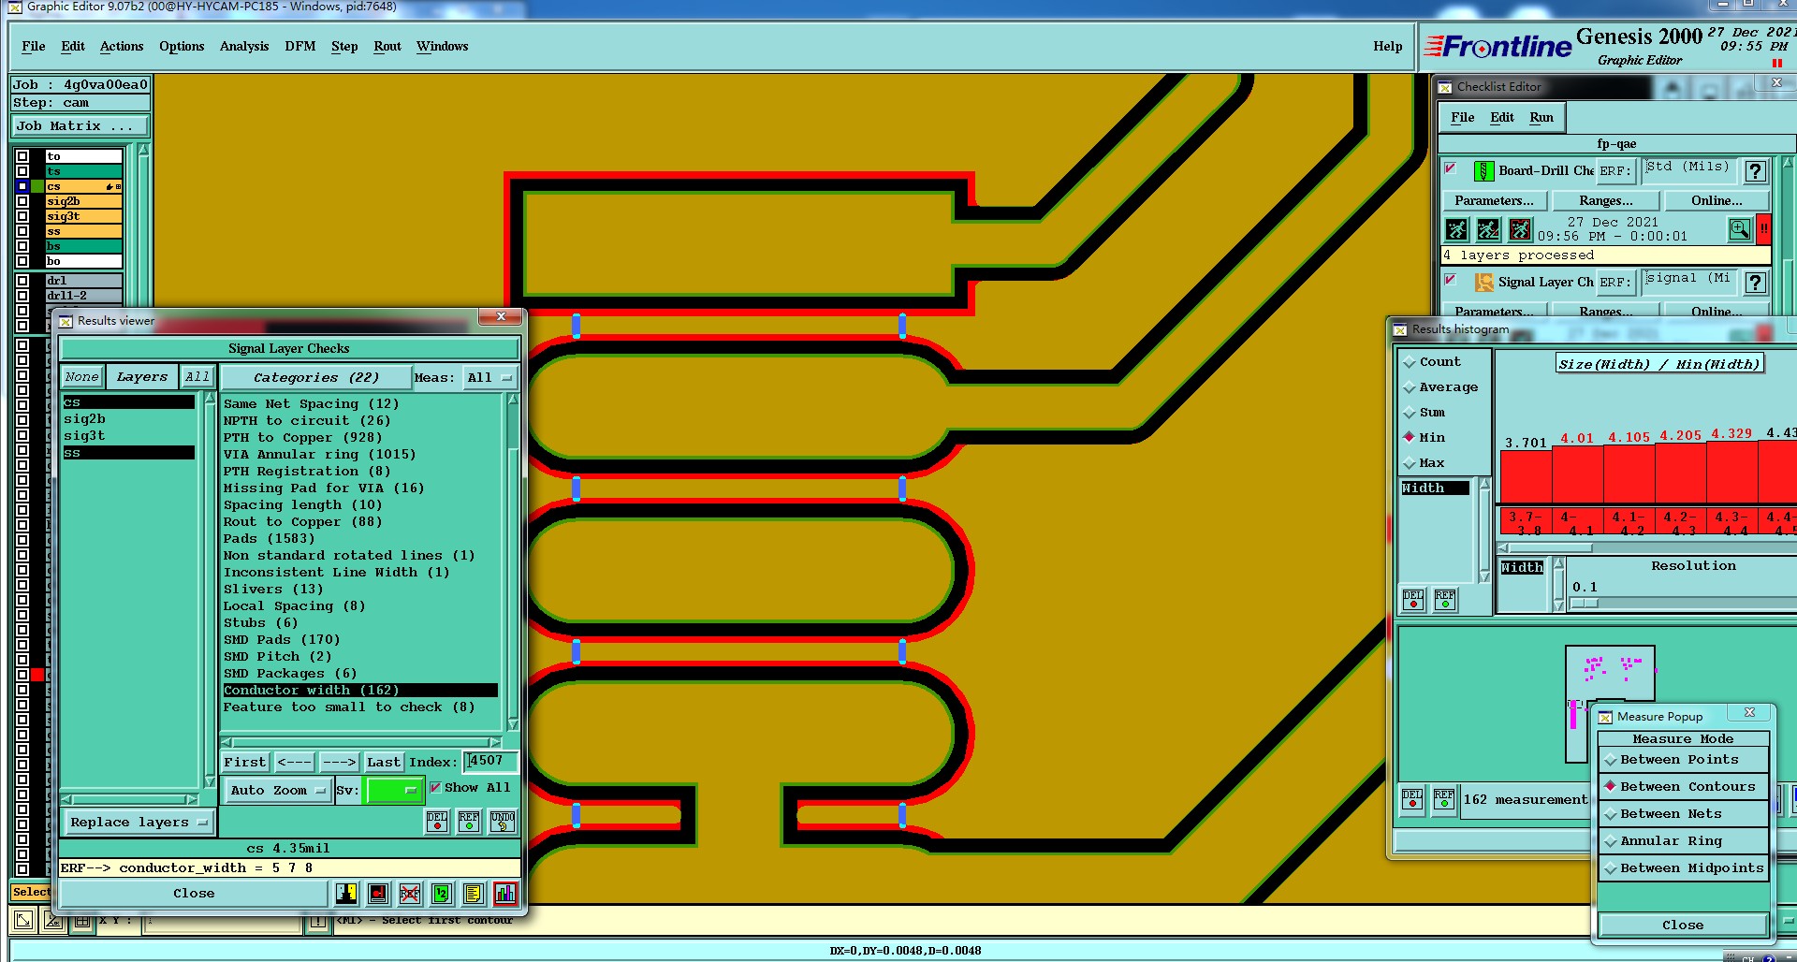This screenshot has height=962, width=1797.
Task: Click the red-framed runner icon
Action: (1520, 229)
